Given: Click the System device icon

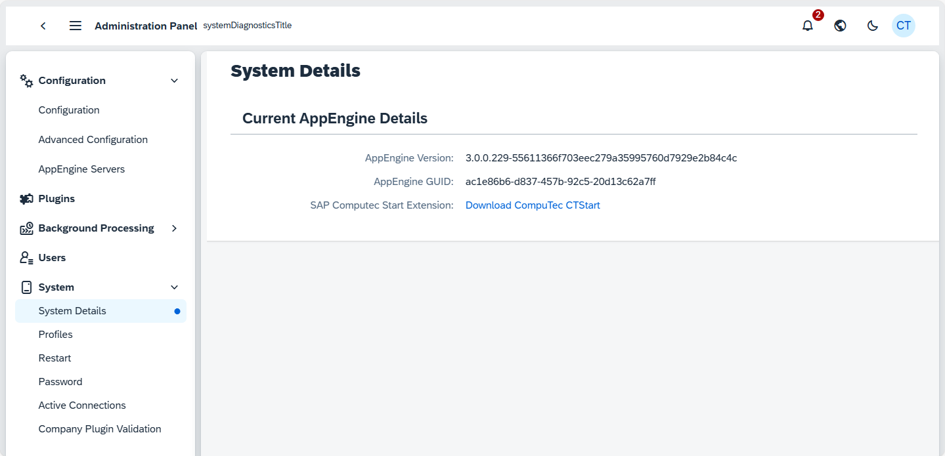Looking at the screenshot, I should click(26, 287).
